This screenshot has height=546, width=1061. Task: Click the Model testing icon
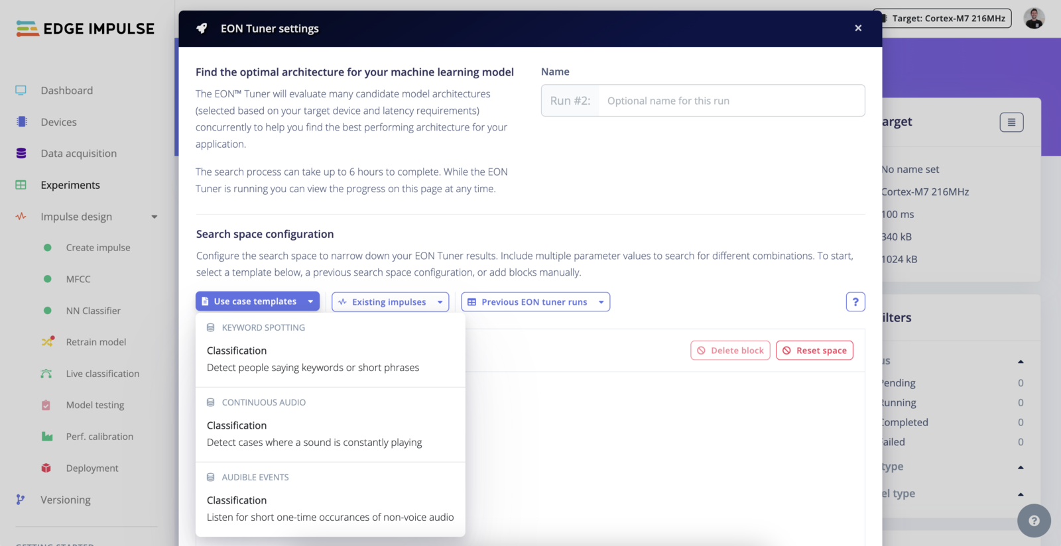(x=46, y=405)
